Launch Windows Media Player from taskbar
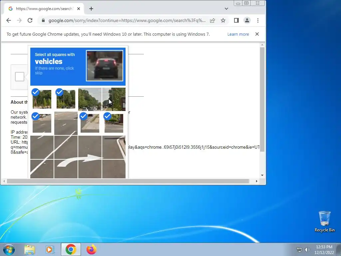This screenshot has height=256, width=341. pos(50,250)
